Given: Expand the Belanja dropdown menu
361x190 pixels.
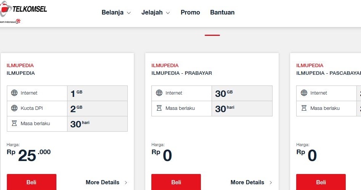Looking at the screenshot, I should [116, 13].
